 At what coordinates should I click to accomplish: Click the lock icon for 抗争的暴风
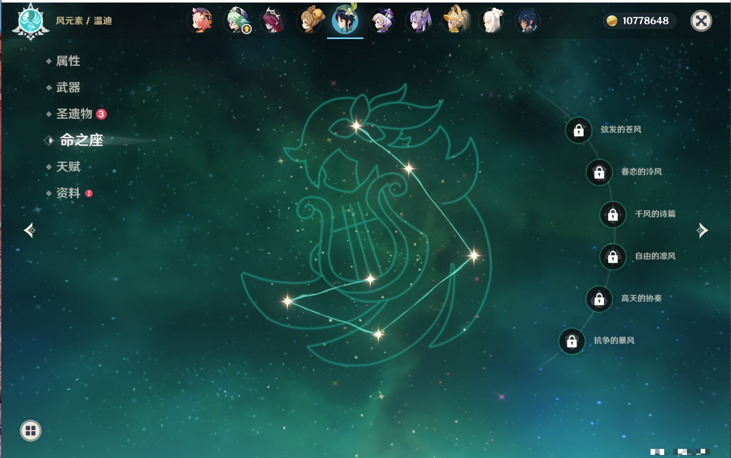572,341
